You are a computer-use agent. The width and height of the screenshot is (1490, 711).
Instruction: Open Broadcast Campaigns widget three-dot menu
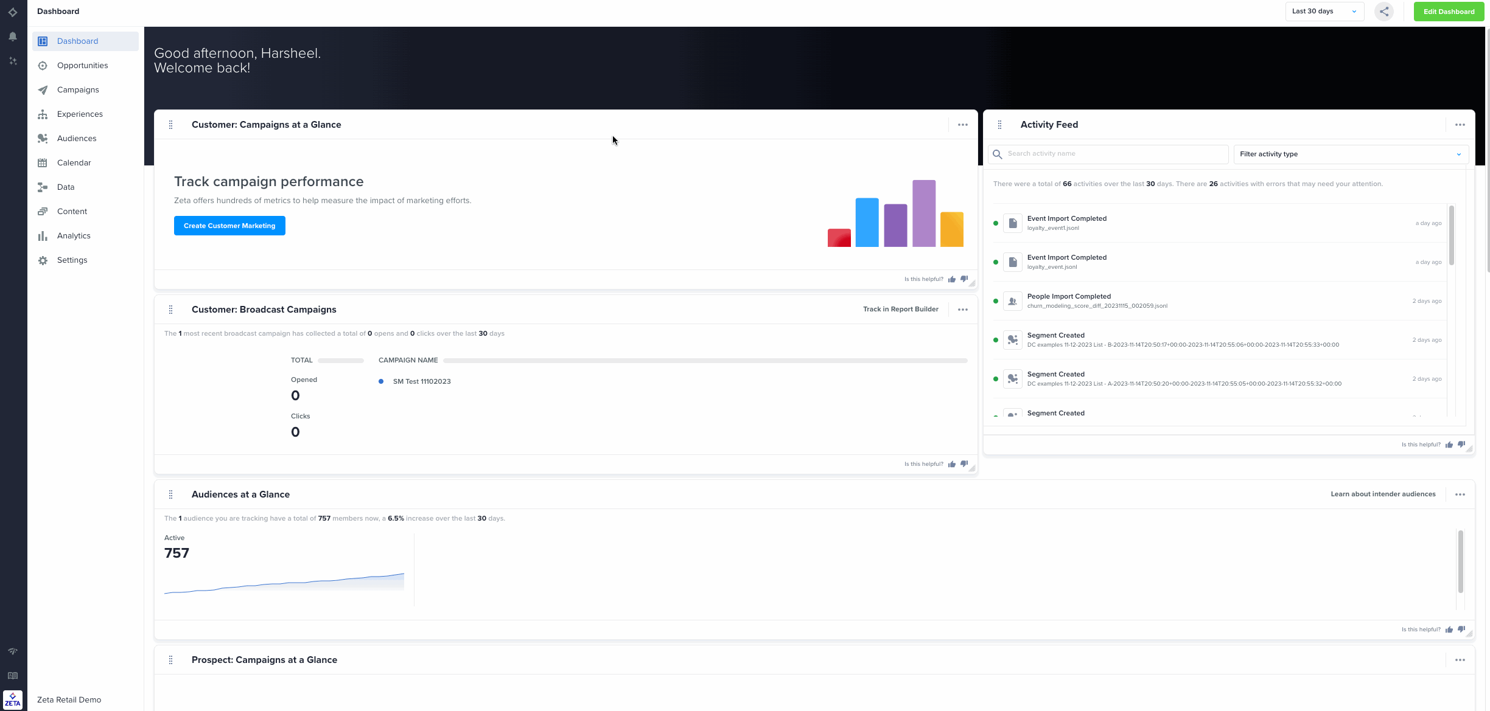(963, 310)
